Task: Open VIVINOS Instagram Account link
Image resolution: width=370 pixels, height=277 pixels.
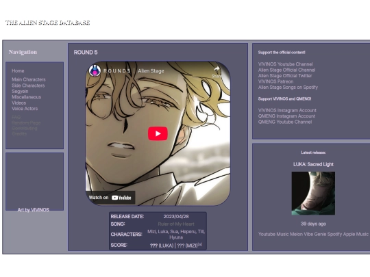Action: pos(287,110)
